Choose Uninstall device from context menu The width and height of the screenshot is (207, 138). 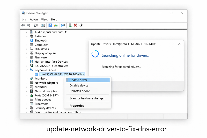pos(88,91)
